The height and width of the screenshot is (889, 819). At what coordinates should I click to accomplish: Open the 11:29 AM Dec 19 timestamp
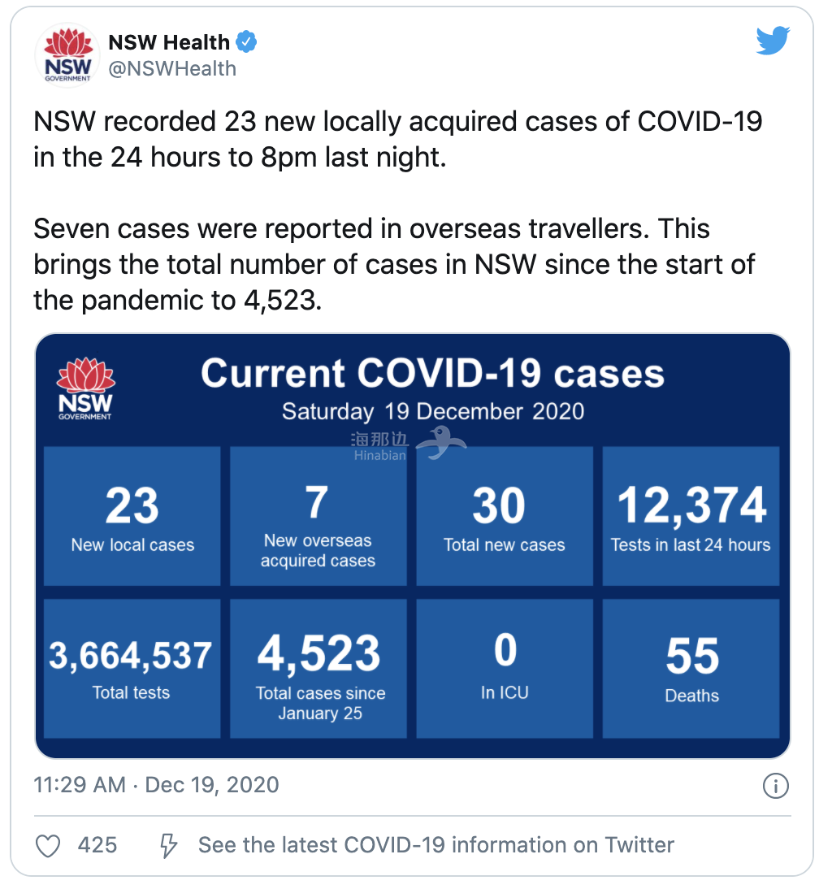pyautogui.click(x=156, y=785)
